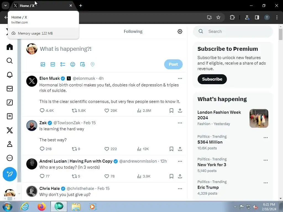Launch Firefox from taskbar
283x212 pixels.
pyautogui.click(x=42, y=206)
